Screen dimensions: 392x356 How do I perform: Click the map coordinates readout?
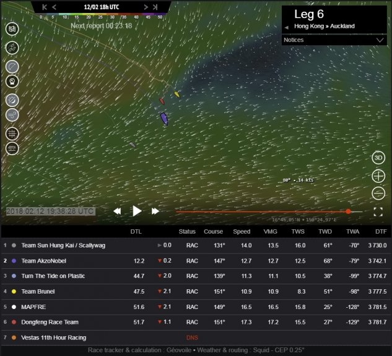click(x=304, y=220)
